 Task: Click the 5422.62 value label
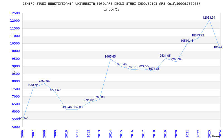coord(22,118)
